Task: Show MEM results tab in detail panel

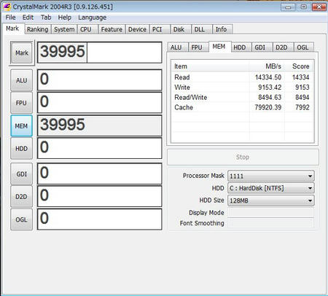Action: (219, 47)
